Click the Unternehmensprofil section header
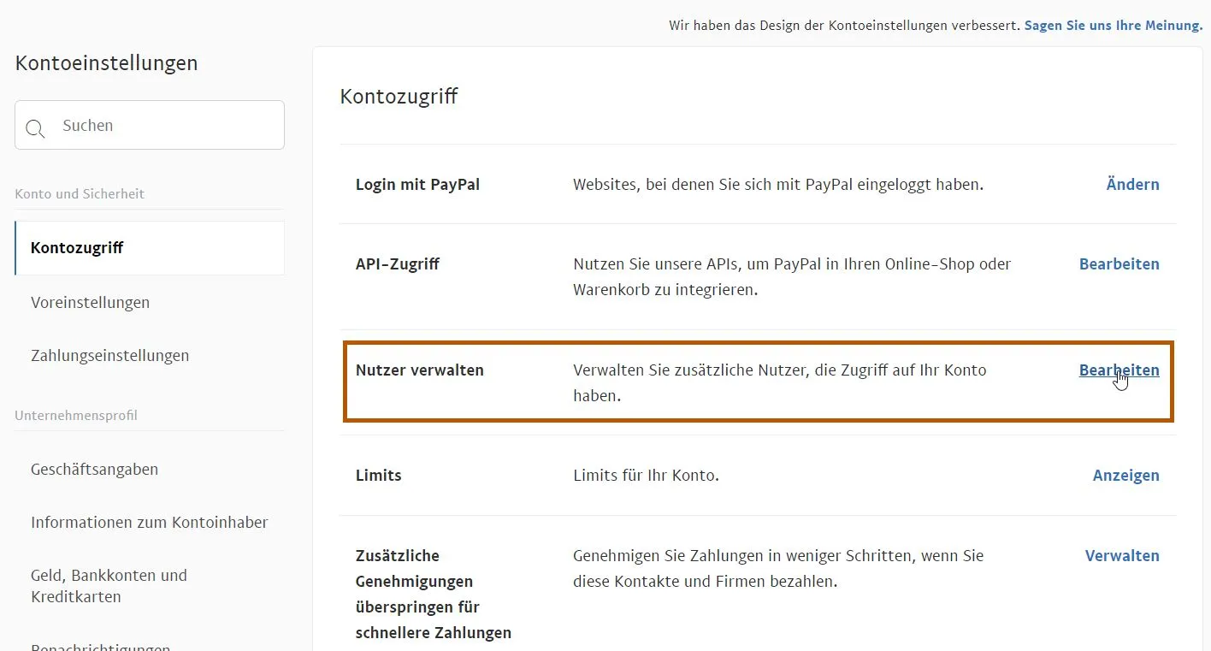Viewport: 1211px width, 651px height. click(75, 415)
